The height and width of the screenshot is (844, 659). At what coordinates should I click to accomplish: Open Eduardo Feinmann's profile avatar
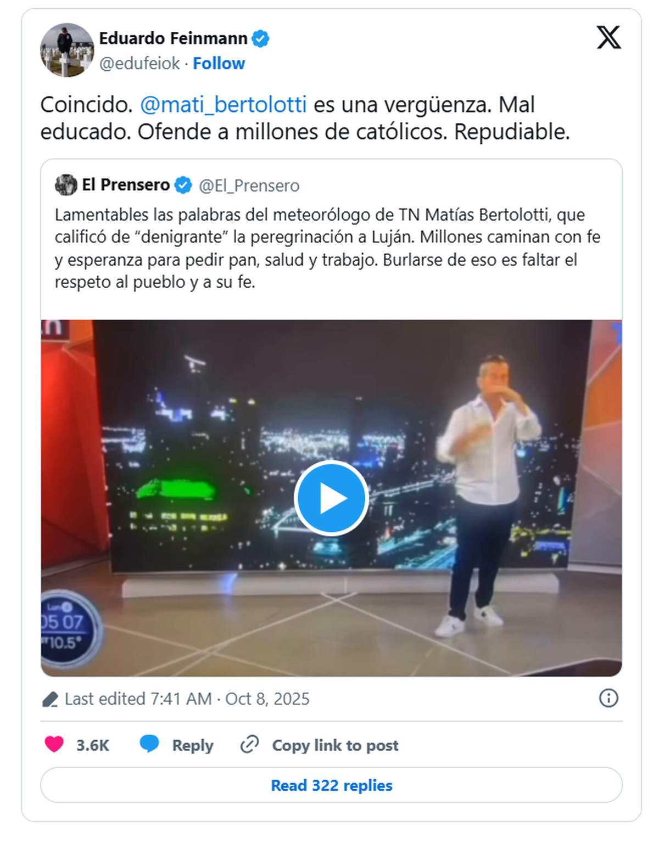[67, 50]
